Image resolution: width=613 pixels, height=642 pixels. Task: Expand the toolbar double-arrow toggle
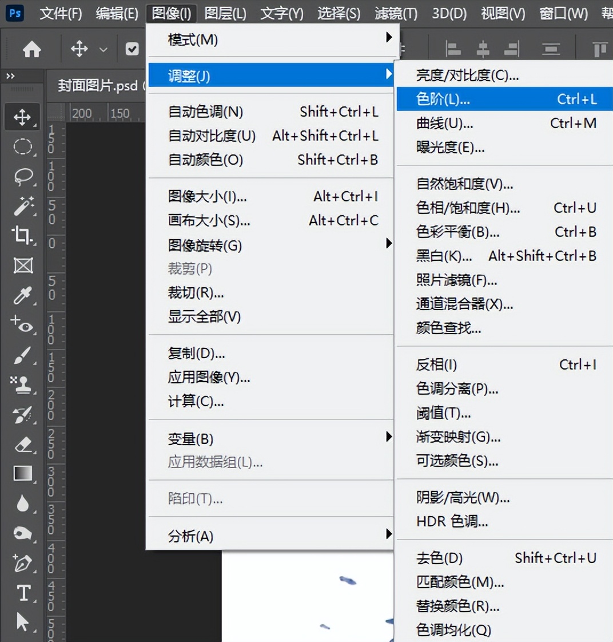11,76
